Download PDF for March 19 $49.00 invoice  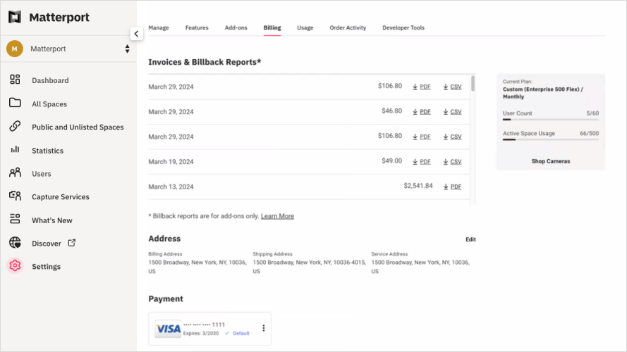coord(422,162)
